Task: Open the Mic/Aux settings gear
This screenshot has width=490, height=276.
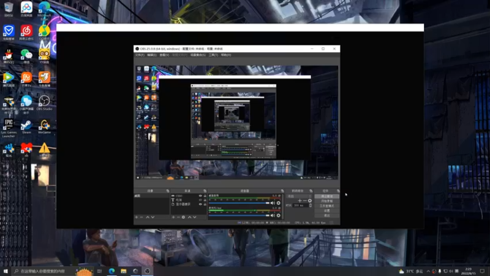Action: tap(279, 215)
